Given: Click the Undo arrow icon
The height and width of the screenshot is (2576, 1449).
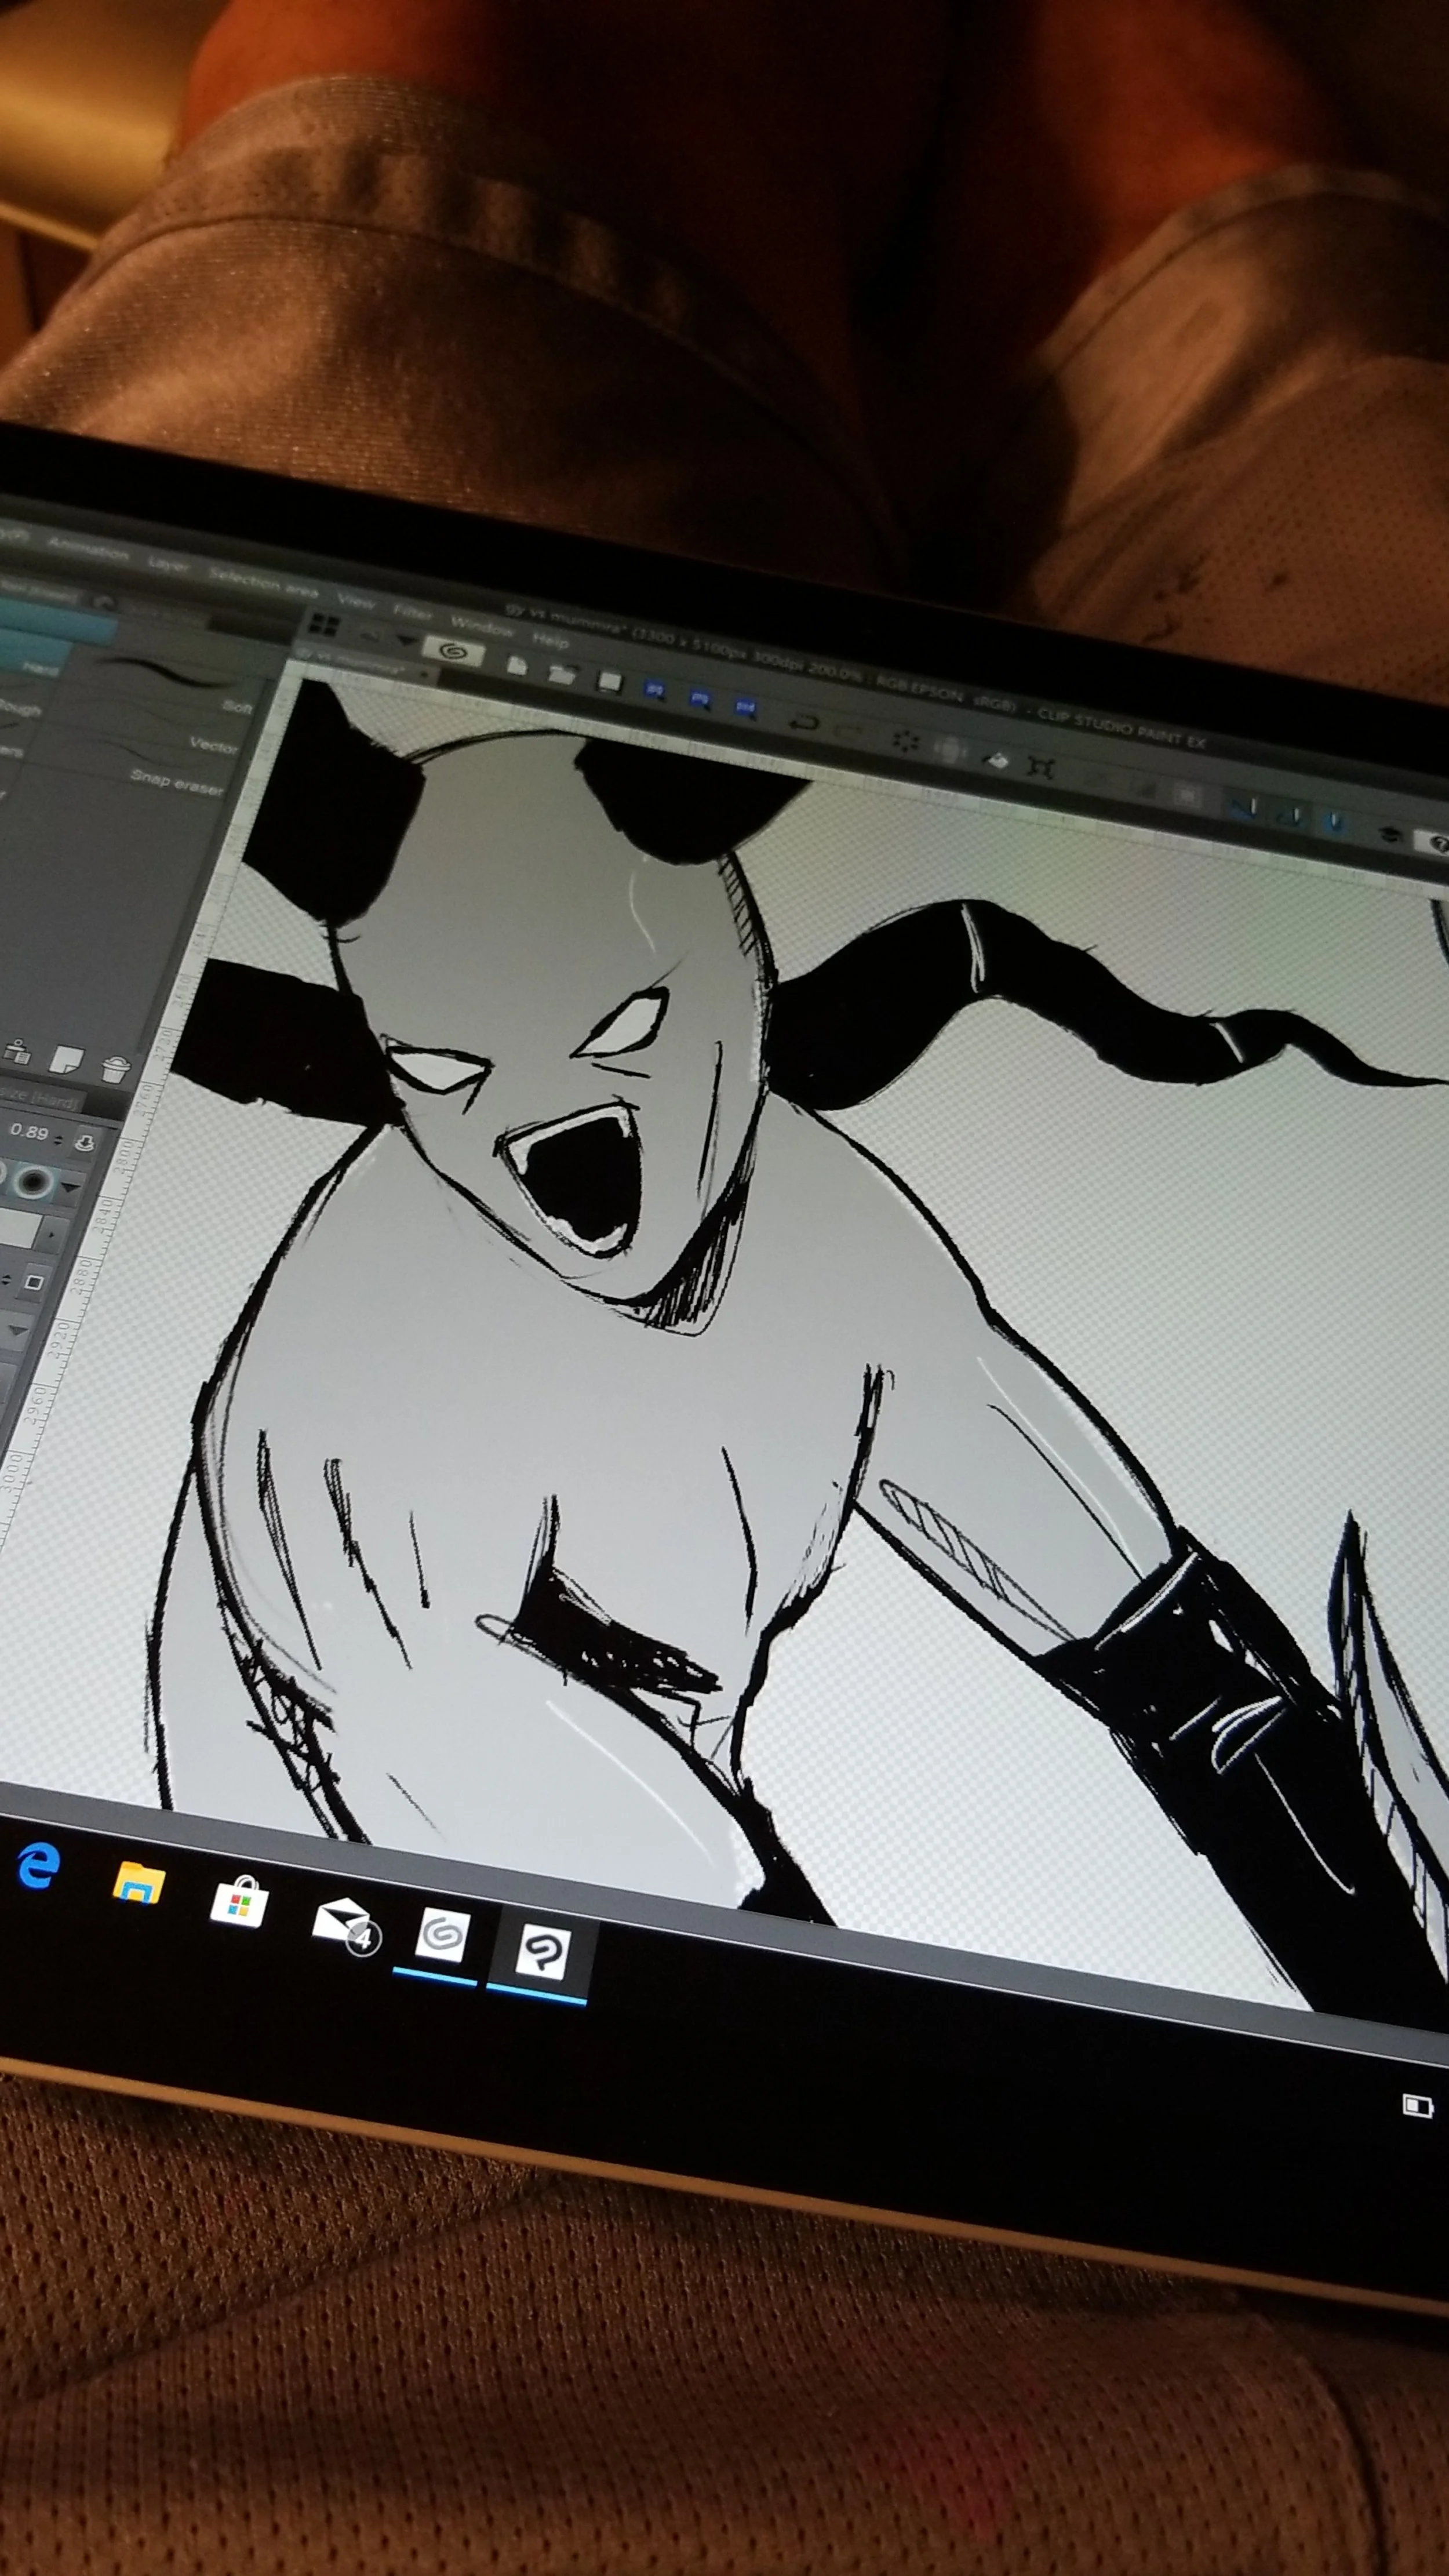Looking at the screenshot, I should tap(804, 722).
